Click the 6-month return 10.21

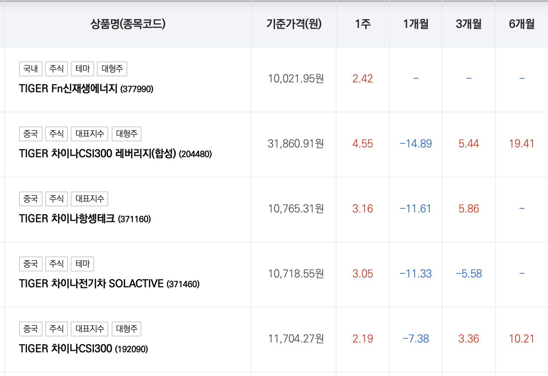(522, 339)
